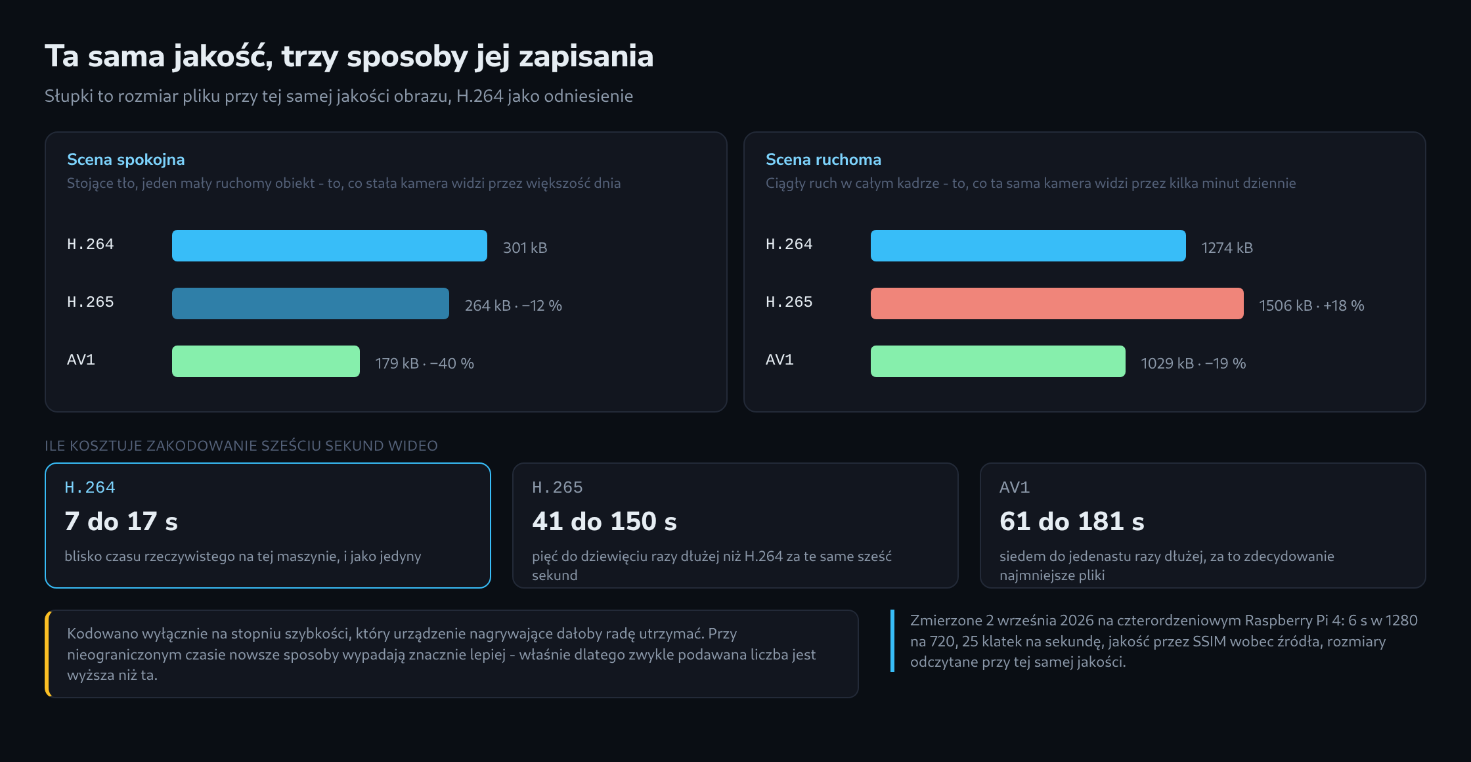
Task: Click the H.265 bar in Scena spokojna
Action: 311,303
